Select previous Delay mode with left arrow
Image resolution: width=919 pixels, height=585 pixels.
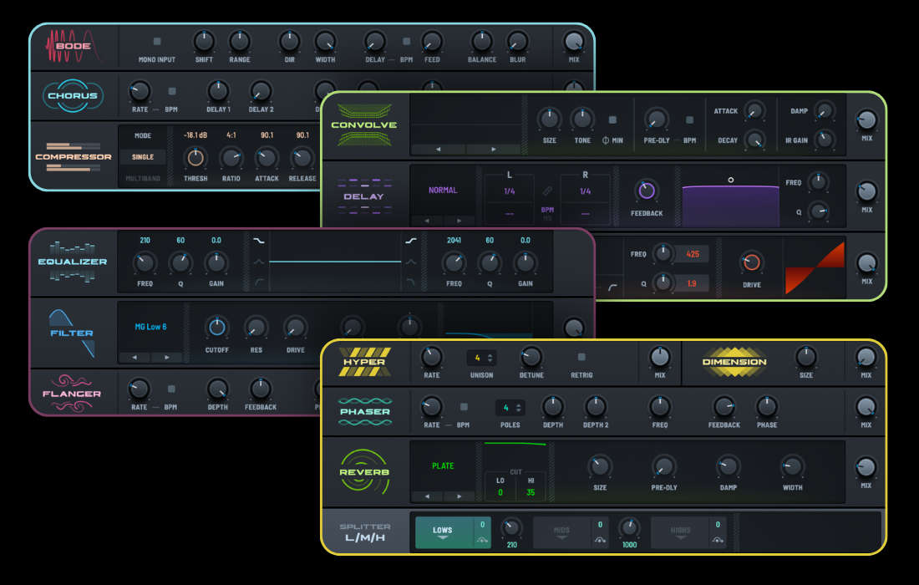[427, 221]
